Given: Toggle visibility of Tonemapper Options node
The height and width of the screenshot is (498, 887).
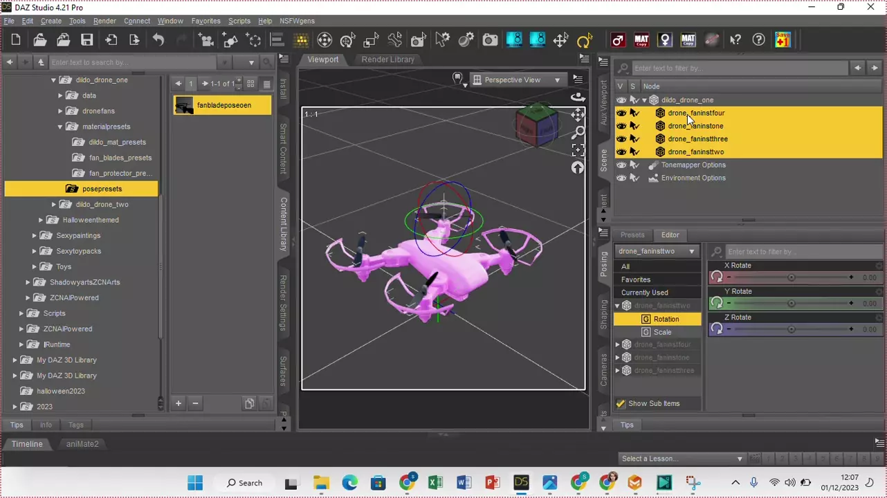Looking at the screenshot, I should click(621, 165).
